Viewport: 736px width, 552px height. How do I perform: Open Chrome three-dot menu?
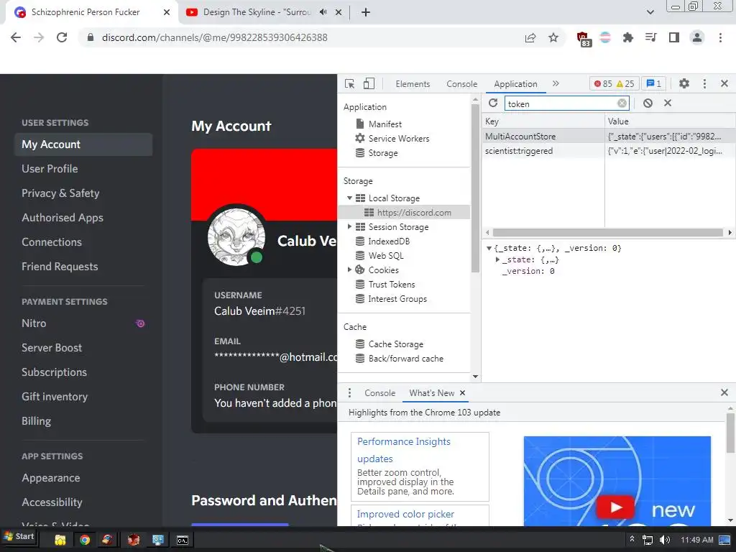point(720,37)
